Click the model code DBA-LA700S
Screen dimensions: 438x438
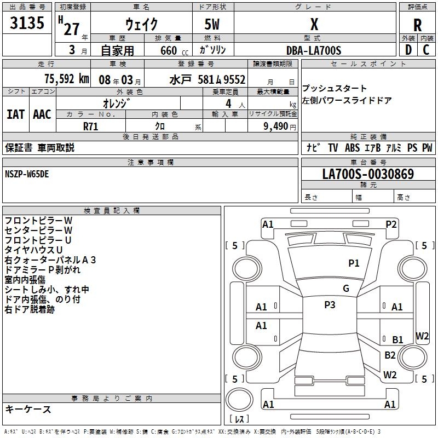click(314, 50)
